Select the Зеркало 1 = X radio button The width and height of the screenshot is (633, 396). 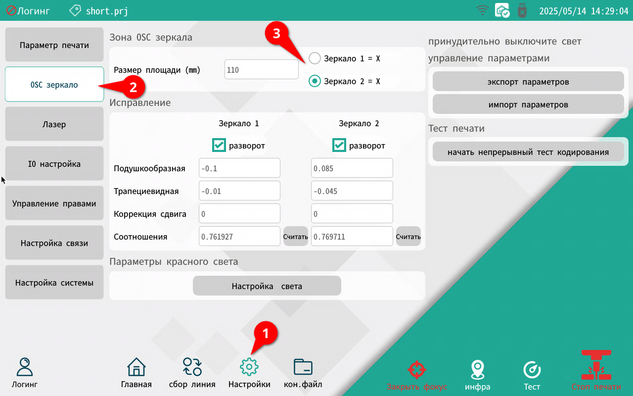[x=315, y=58]
